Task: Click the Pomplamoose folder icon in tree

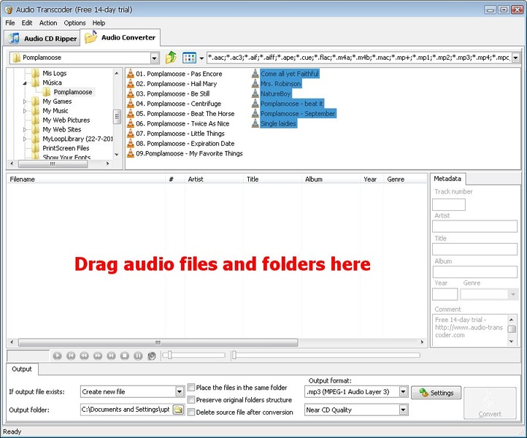Action: click(47, 92)
